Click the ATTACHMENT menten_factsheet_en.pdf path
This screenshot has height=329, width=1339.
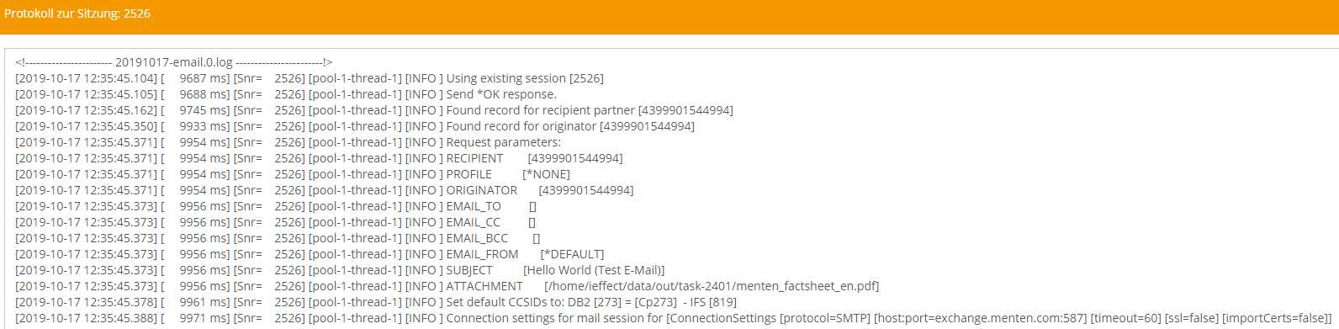pos(712,286)
